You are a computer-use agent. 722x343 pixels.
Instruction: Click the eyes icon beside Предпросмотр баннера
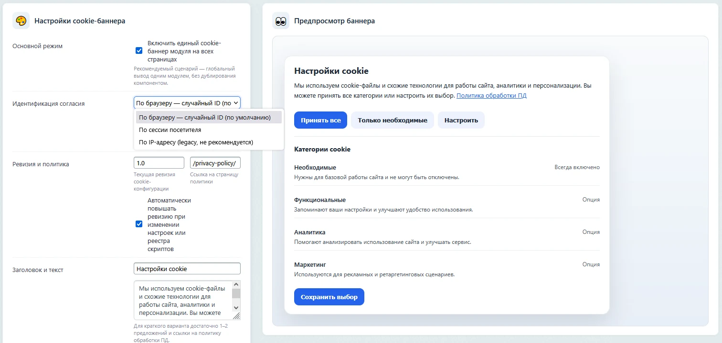point(281,21)
